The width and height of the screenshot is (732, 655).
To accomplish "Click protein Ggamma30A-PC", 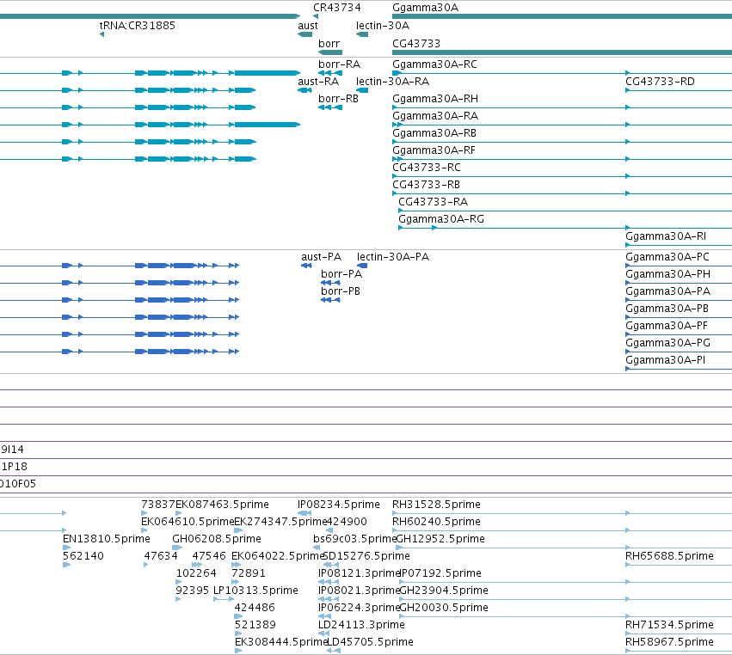I will coord(667,257).
